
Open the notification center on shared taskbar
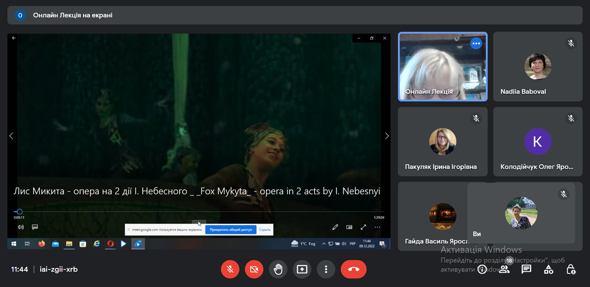[382, 244]
